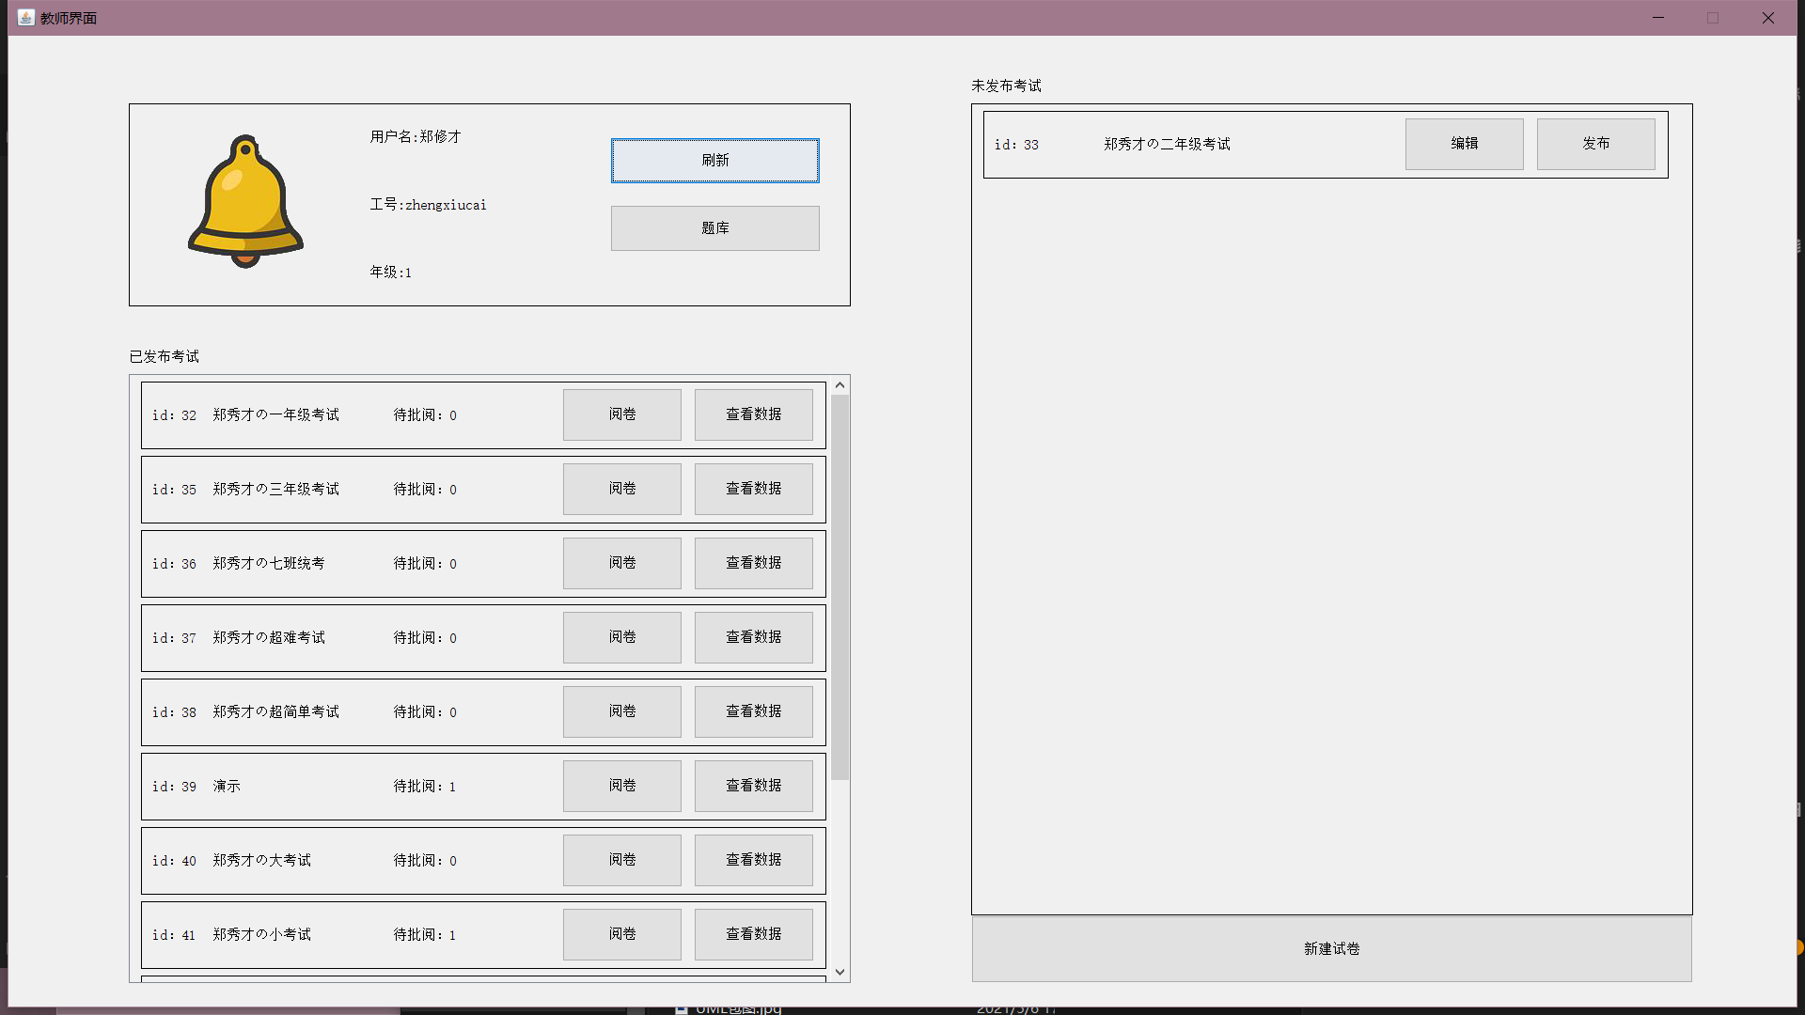This screenshot has width=1805, height=1015.
Task: Click the yellow bell notification icon
Action: click(x=245, y=201)
